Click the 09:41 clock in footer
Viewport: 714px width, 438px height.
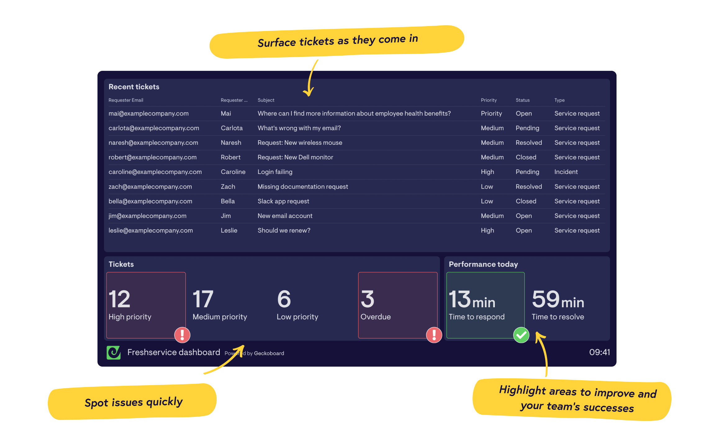click(x=599, y=352)
